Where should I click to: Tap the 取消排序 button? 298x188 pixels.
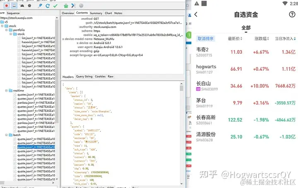click(205, 39)
